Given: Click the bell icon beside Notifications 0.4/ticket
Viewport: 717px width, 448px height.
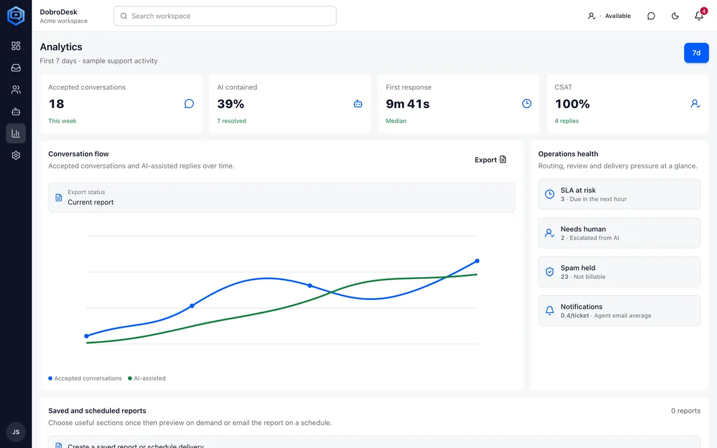Looking at the screenshot, I should tap(550, 311).
